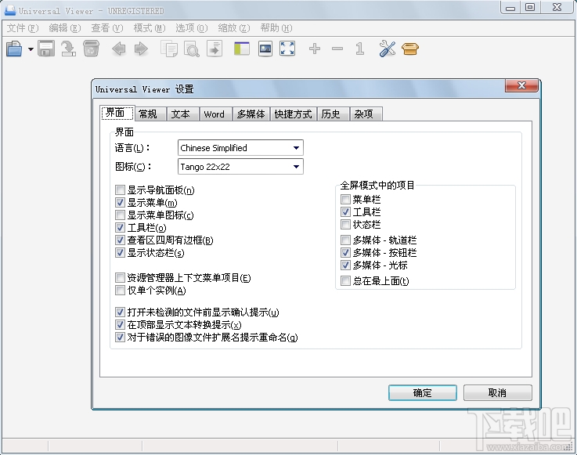This screenshot has width=577, height=455.
Task: Click the Copy toolbar icon
Action: click(x=169, y=49)
